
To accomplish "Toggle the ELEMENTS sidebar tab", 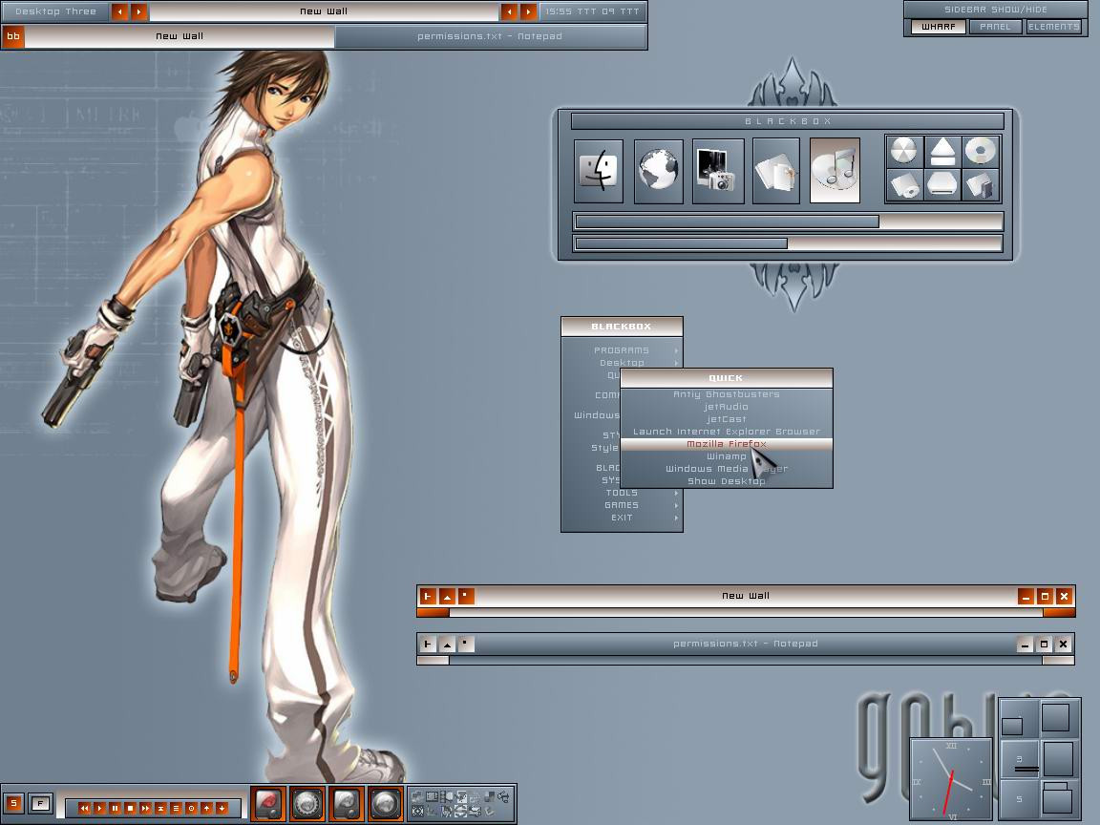I will 1054,27.
